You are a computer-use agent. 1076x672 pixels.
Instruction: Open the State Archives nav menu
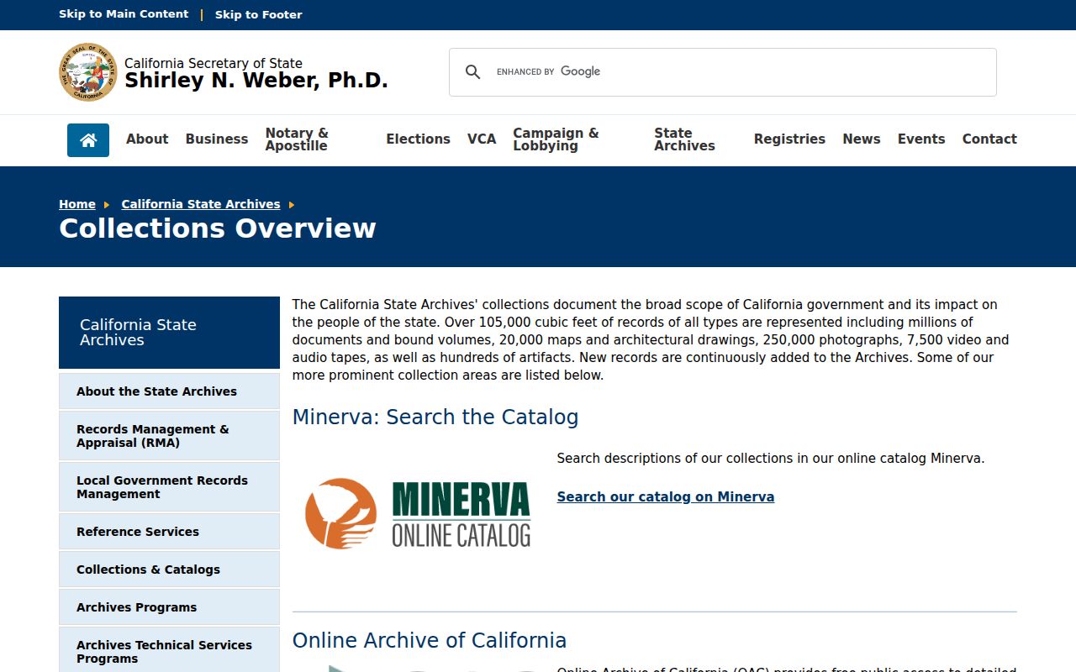[684, 139]
